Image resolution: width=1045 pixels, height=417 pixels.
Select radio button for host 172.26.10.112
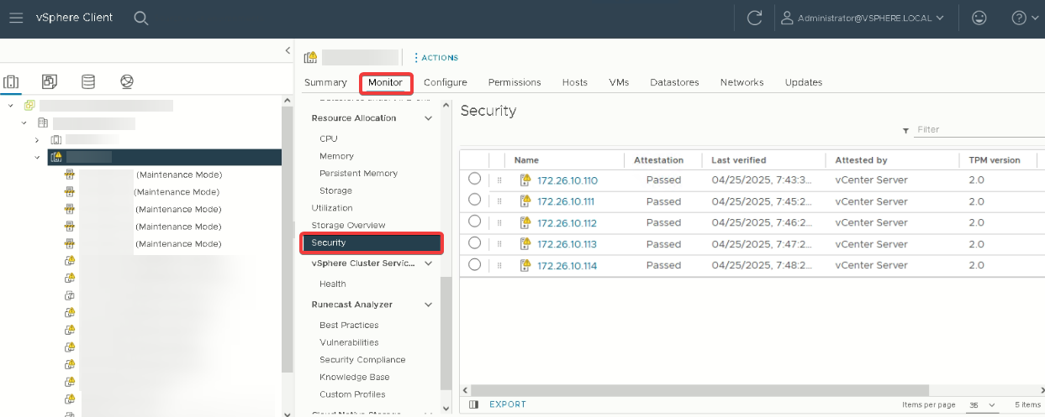pos(474,222)
